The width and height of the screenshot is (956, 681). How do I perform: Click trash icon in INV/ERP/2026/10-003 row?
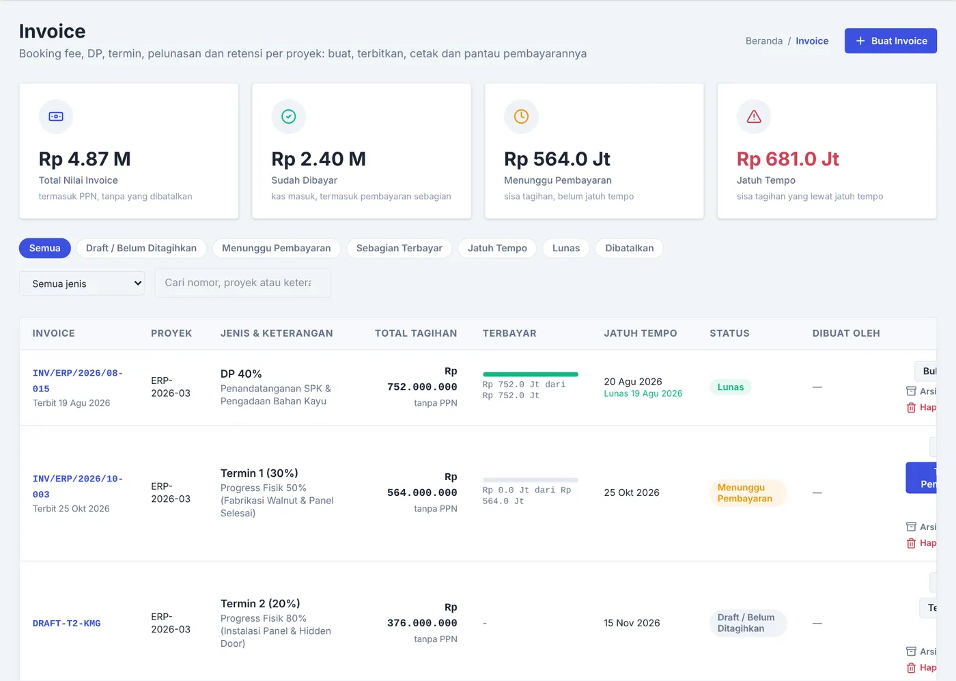click(911, 544)
